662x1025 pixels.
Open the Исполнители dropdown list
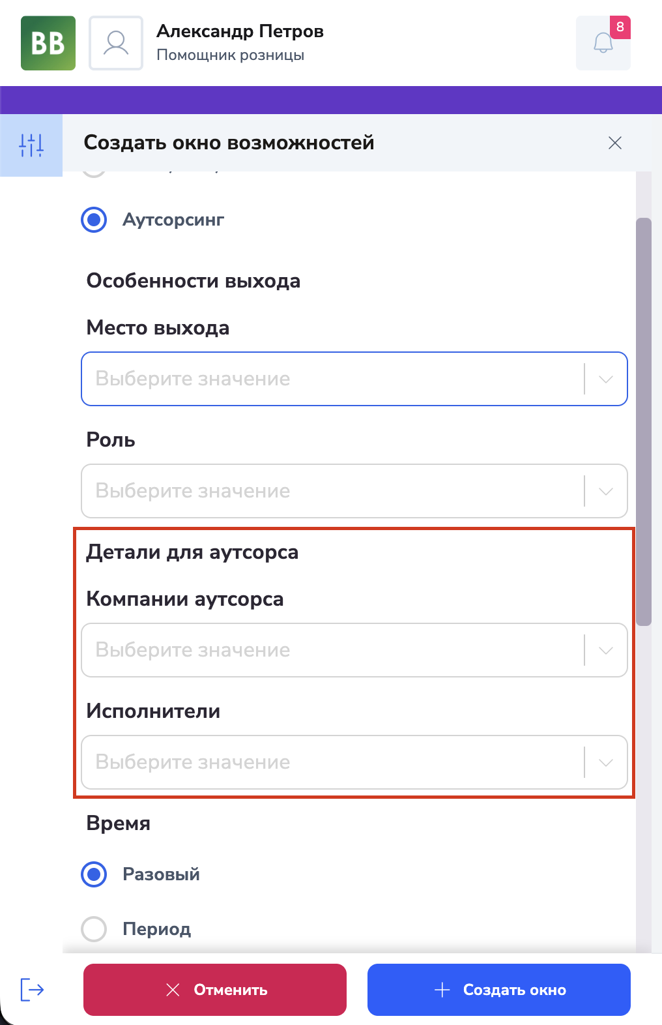(354, 762)
